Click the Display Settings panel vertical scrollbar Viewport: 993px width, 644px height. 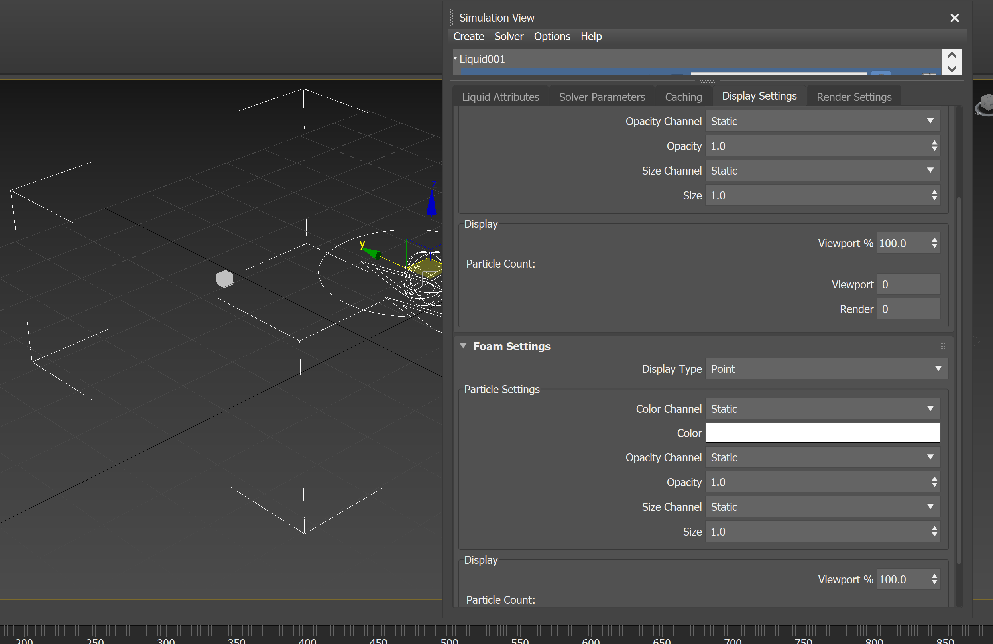click(x=958, y=376)
